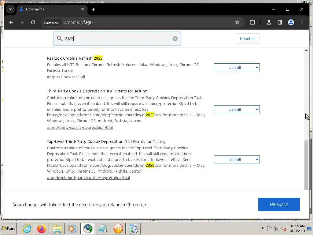The height and width of the screenshot is (235, 313).
Task: Click the network tray icon
Action: click(277, 228)
